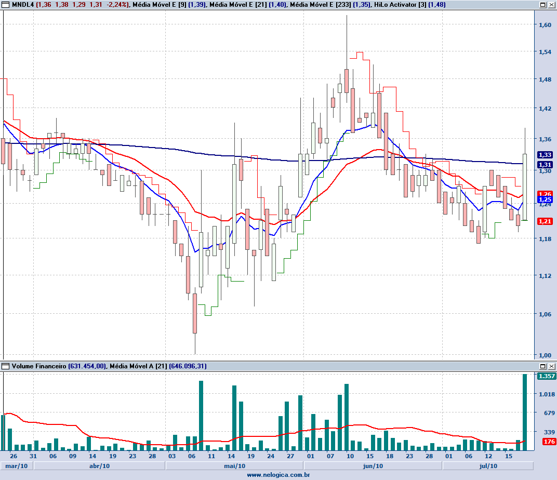The width and height of the screenshot is (557, 480).
Task: Click the MNDL4 chart panel window icon
Action: click(x=5, y=5)
